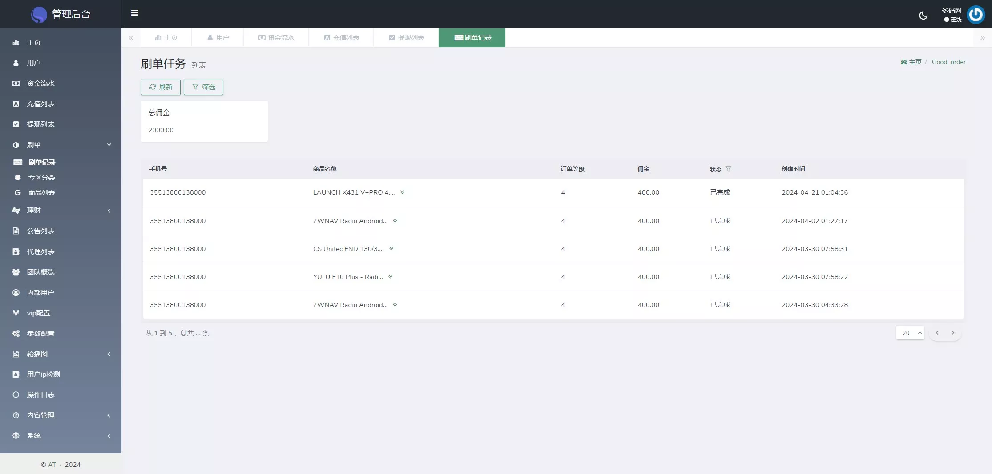
Task: Click the user avatar power icon
Action: (976, 15)
